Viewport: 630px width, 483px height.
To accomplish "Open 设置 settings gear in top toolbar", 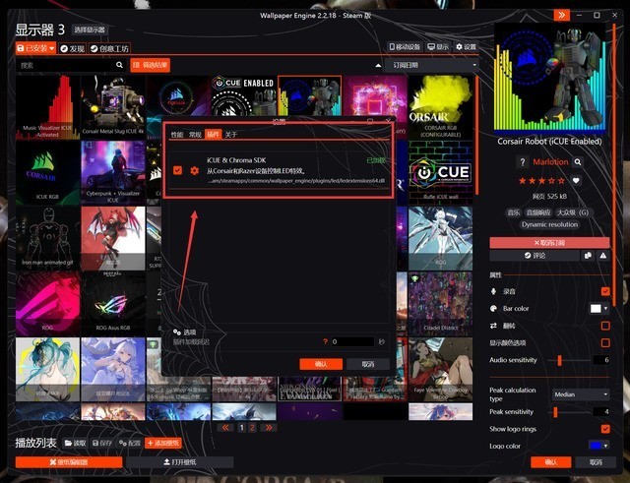I will click(x=466, y=47).
